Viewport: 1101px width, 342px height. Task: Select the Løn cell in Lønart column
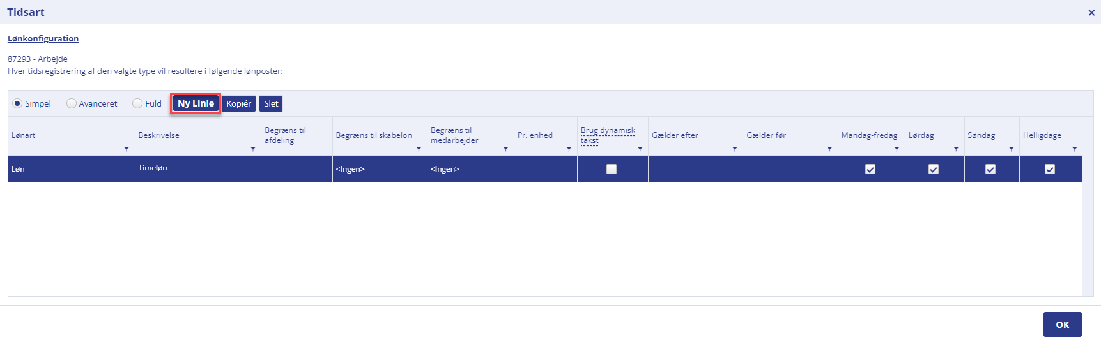tap(72, 169)
